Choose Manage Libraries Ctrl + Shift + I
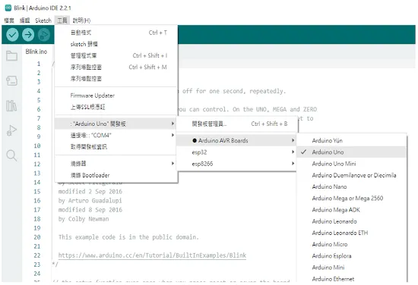The image size is (418, 285). [x=116, y=55]
